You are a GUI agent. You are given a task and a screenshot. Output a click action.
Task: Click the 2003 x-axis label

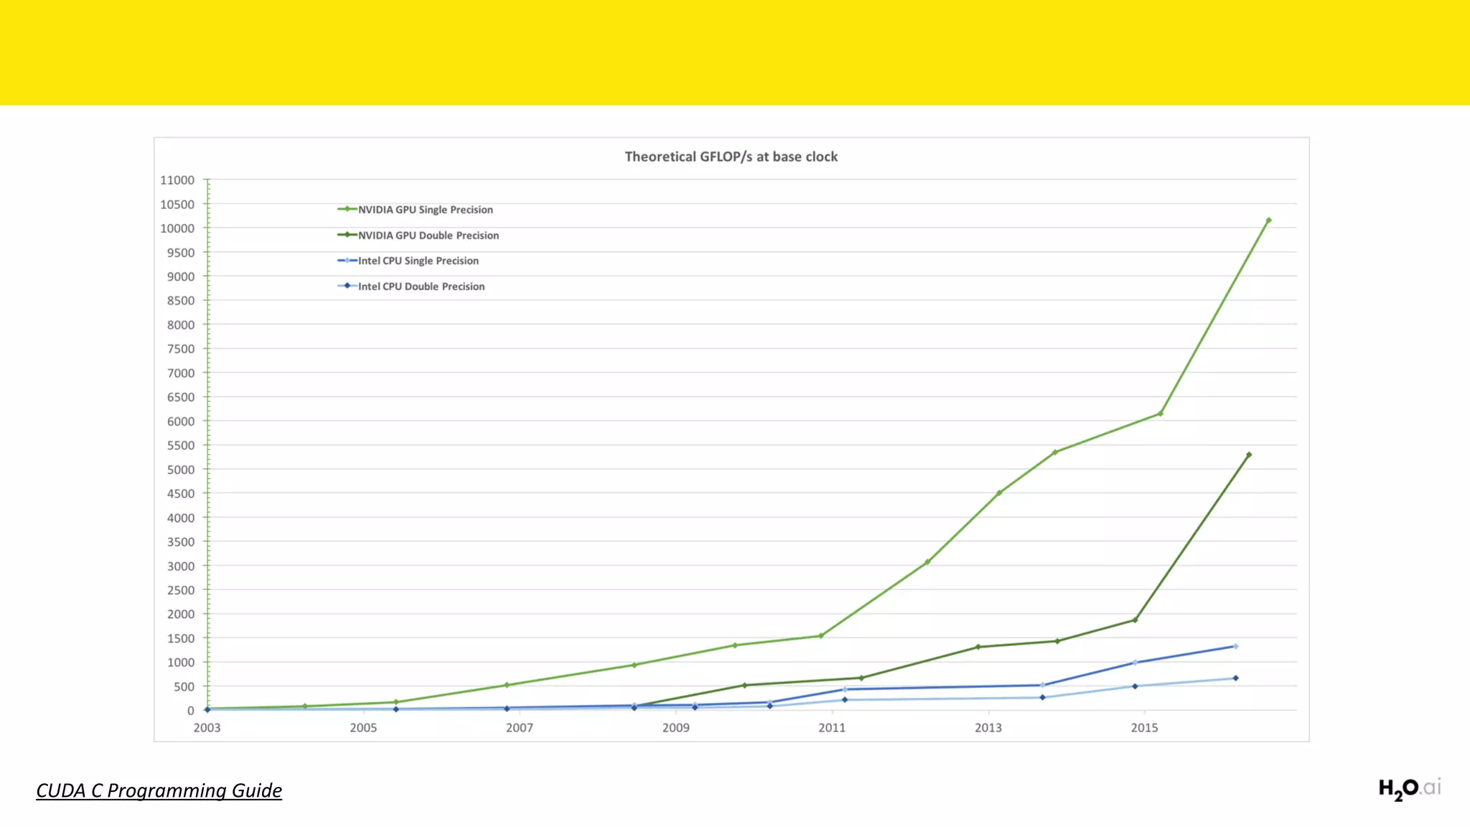point(207,728)
